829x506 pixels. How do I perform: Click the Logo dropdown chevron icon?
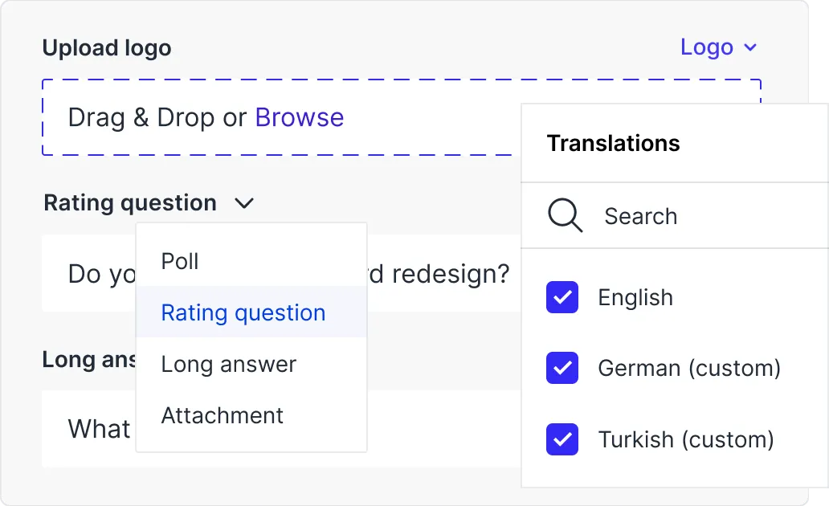click(x=750, y=48)
